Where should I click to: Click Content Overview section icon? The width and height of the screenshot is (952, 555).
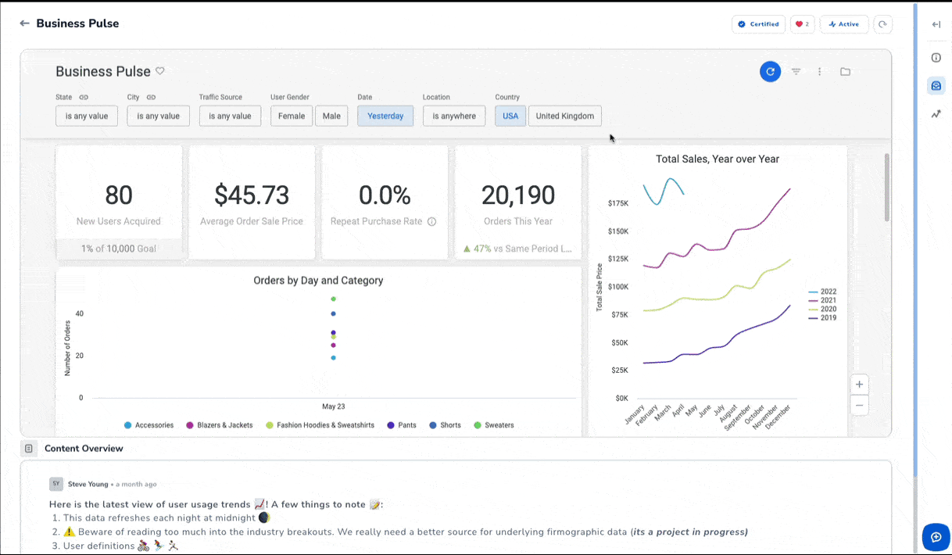click(29, 449)
